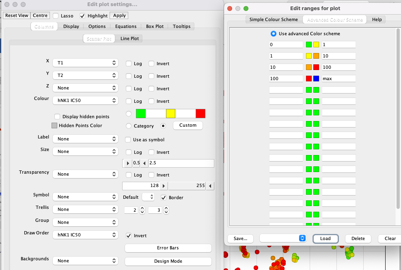This screenshot has height=270, width=401.
Task: Click the grey Hidden Points Color swatch
Action: click(54, 125)
